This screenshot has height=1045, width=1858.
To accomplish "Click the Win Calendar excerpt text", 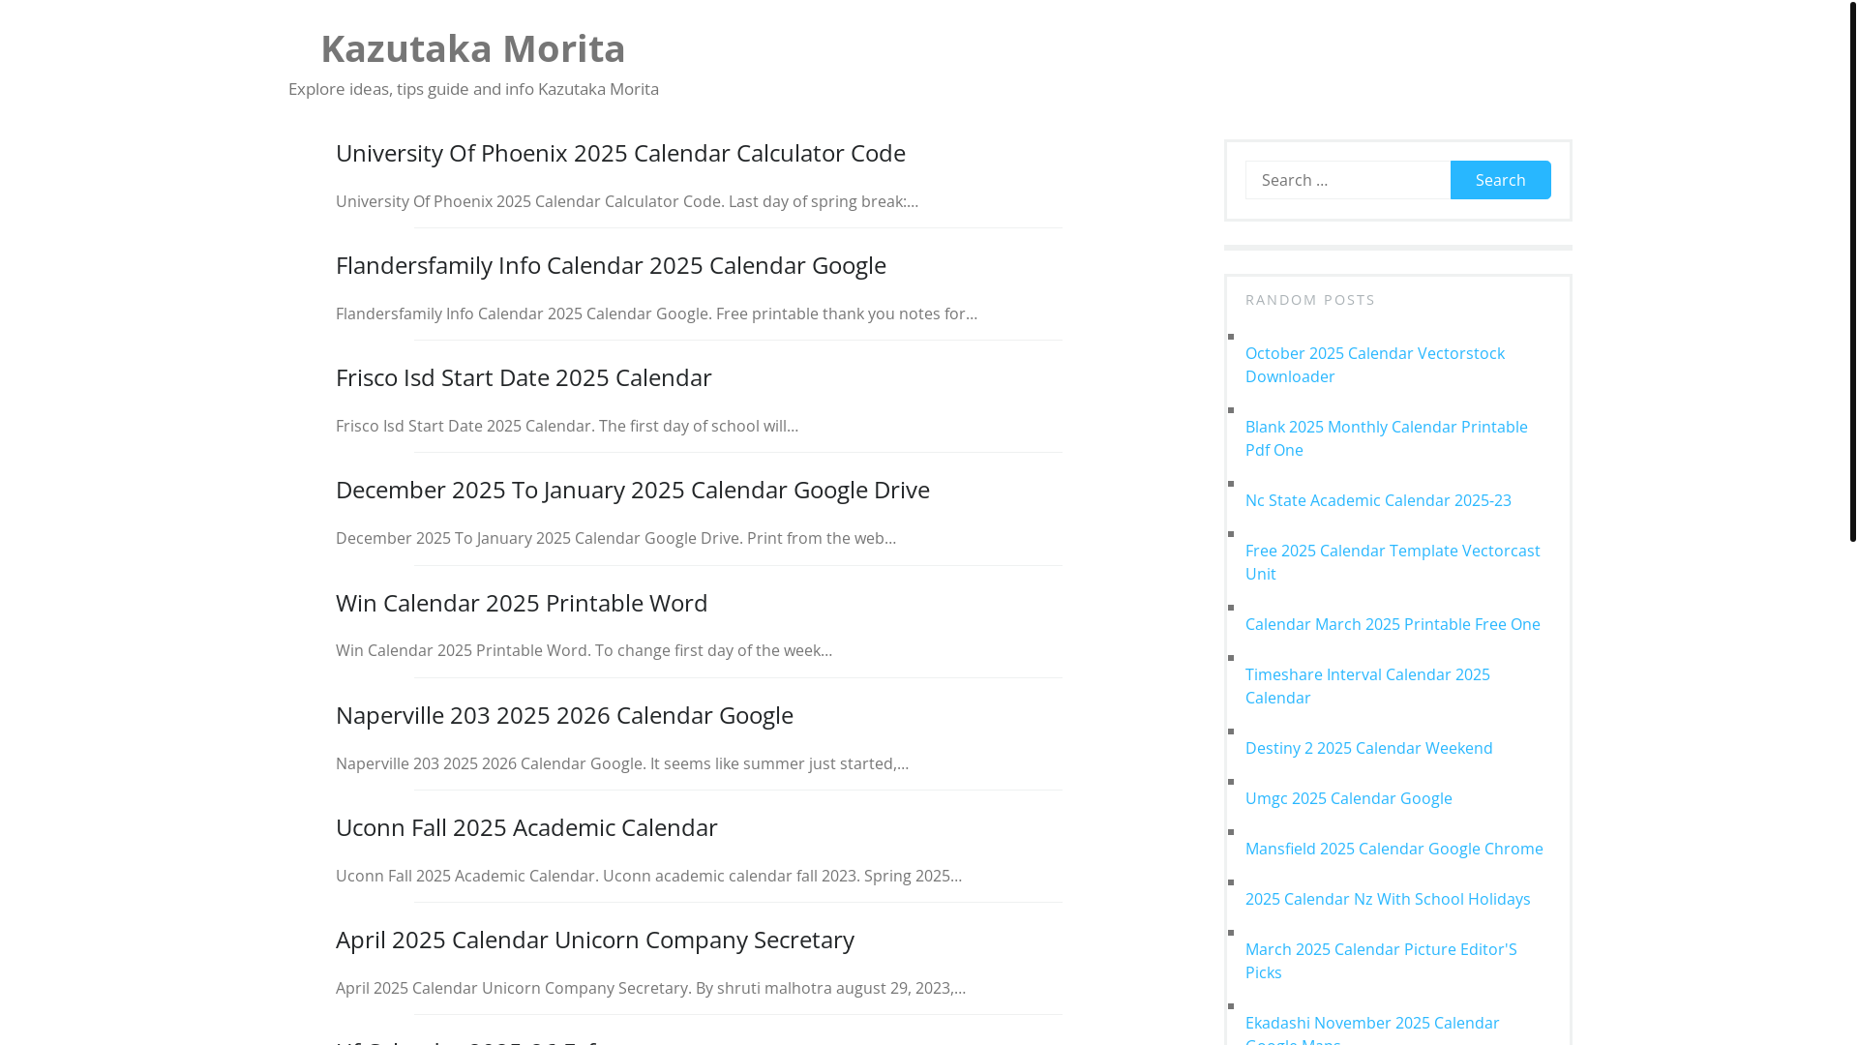I will pyautogui.click(x=584, y=650).
